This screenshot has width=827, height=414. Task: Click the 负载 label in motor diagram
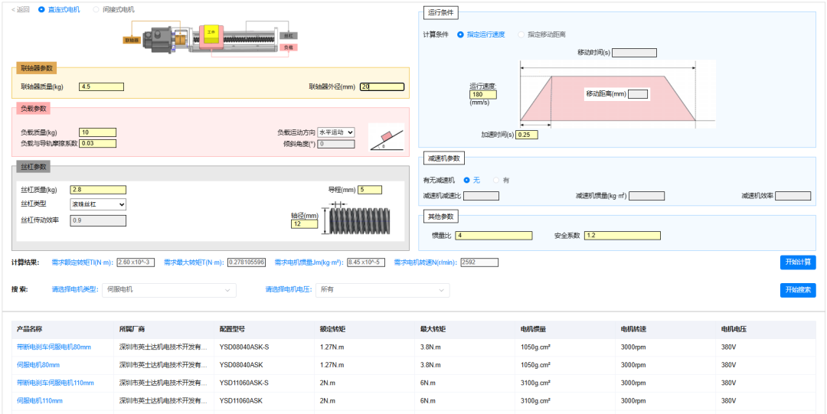pyautogui.click(x=288, y=47)
